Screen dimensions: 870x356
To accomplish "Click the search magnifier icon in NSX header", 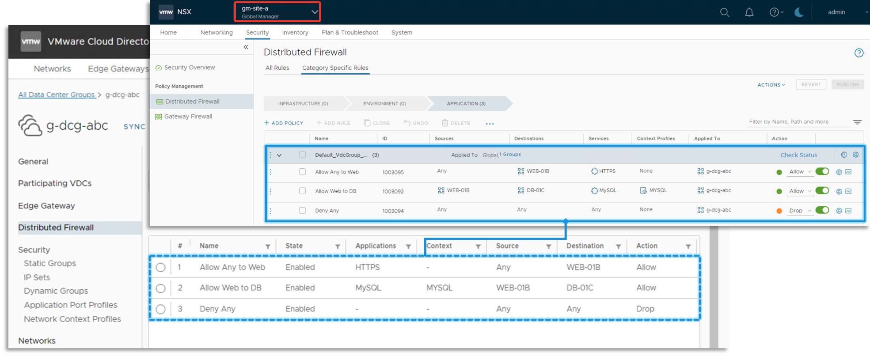I will (724, 12).
